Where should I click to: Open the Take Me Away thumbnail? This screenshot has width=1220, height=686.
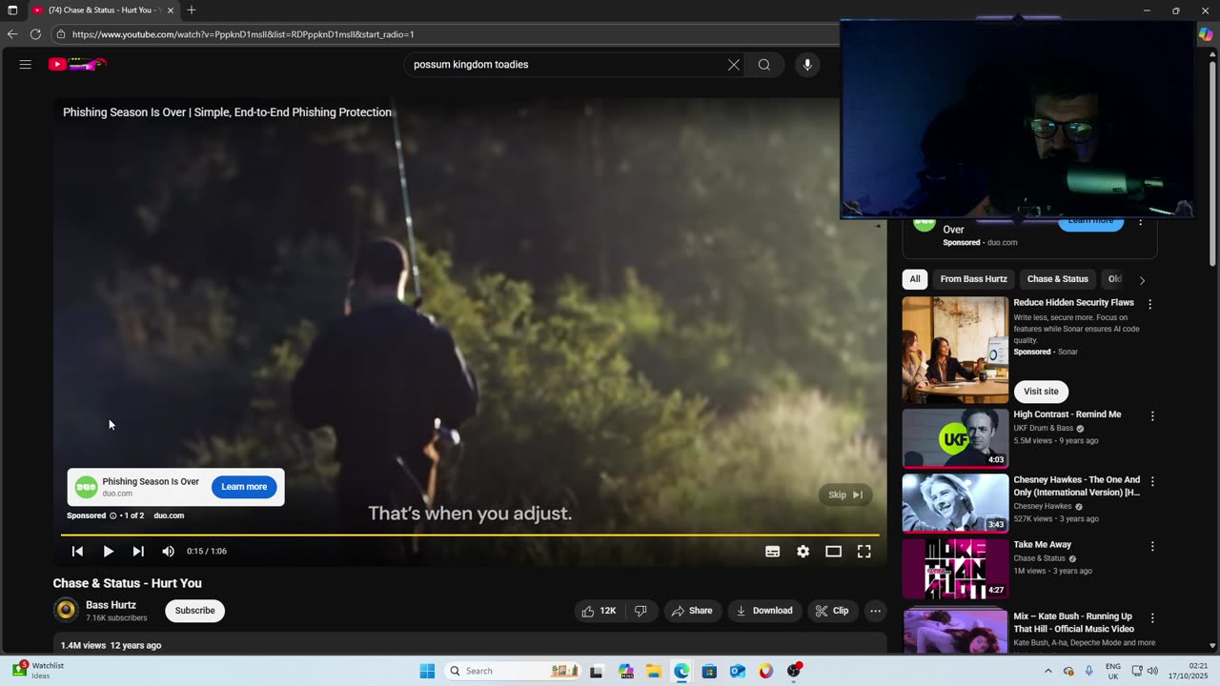[955, 569]
